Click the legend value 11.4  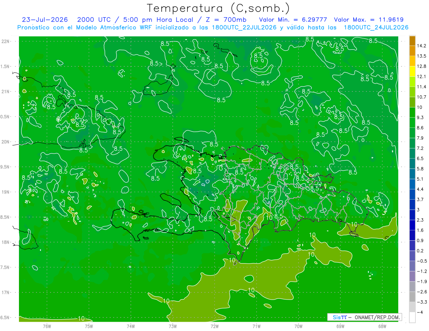(422, 87)
